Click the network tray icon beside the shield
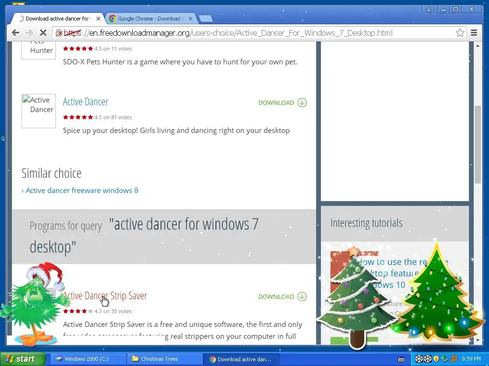The image size is (489, 366). coord(445,359)
